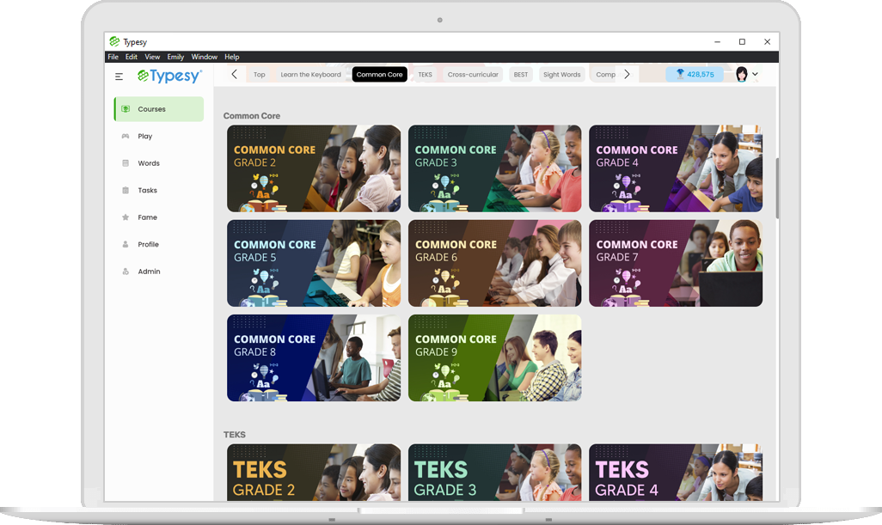Open the View menu
The width and height of the screenshot is (882, 525).
[x=152, y=57]
